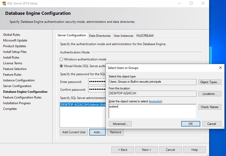Select DESKTOP-A22ACUH\Admin administrator entry
Image resolution: width=226 pixels, height=156 pixels.
pos(83,105)
